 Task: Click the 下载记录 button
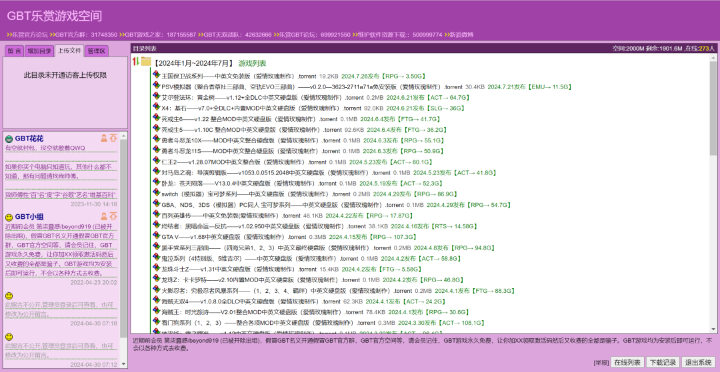[663, 362]
